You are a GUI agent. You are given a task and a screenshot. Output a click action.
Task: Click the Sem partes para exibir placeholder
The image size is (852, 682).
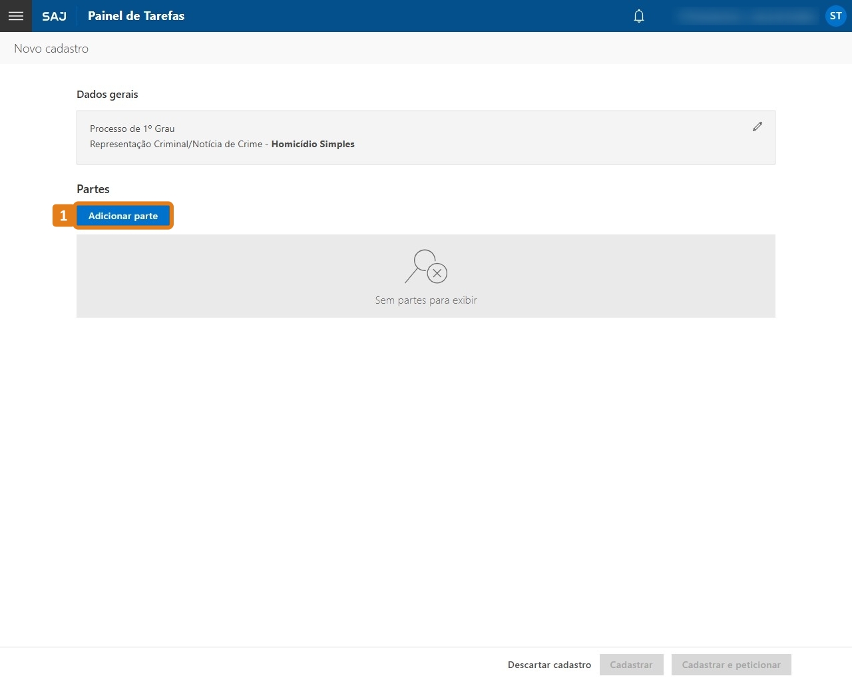[x=425, y=300]
